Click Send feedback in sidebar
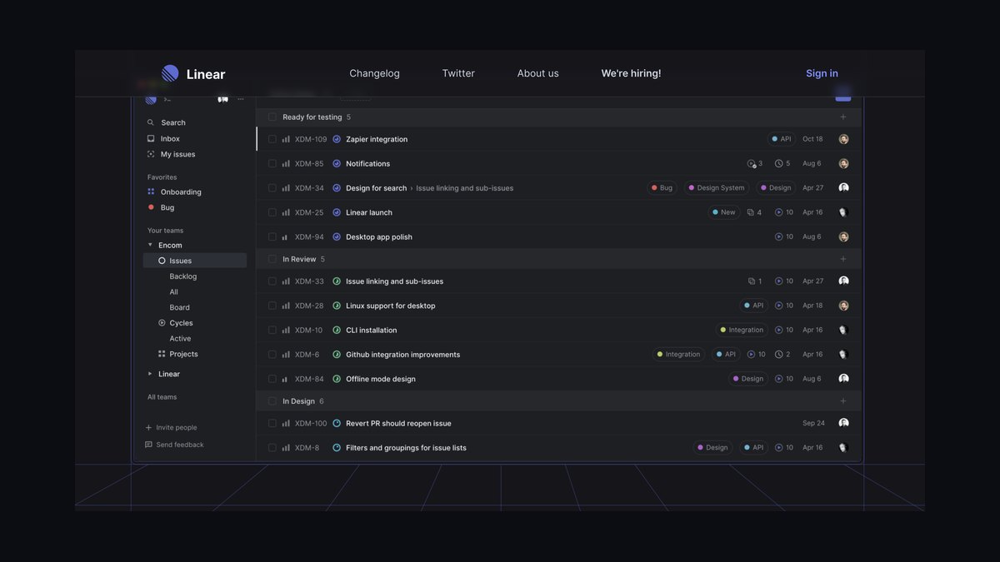The height and width of the screenshot is (562, 1000). click(174, 445)
